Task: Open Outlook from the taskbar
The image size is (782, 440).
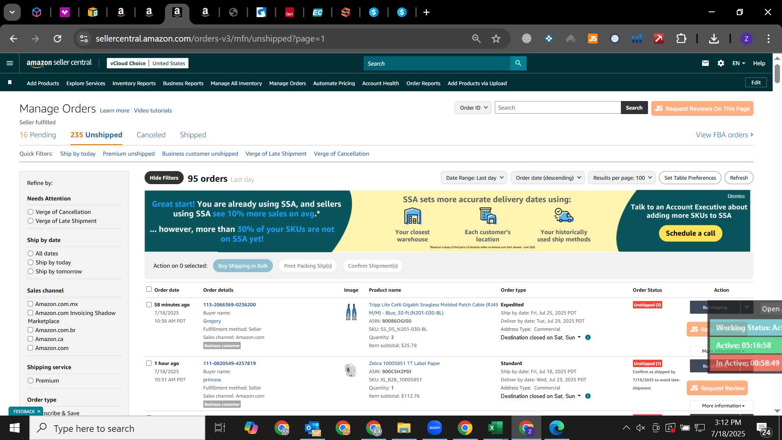Action: click(x=313, y=428)
